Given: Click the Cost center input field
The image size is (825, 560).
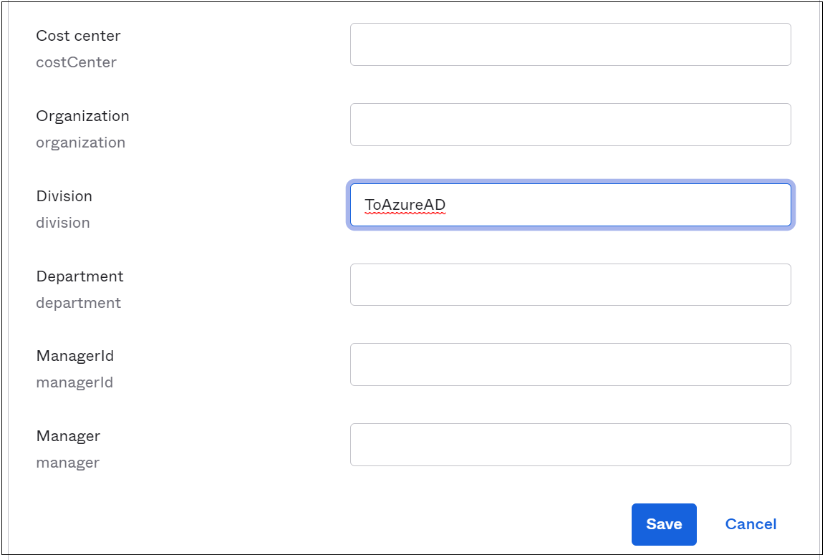Looking at the screenshot, I should click(569, 44).
